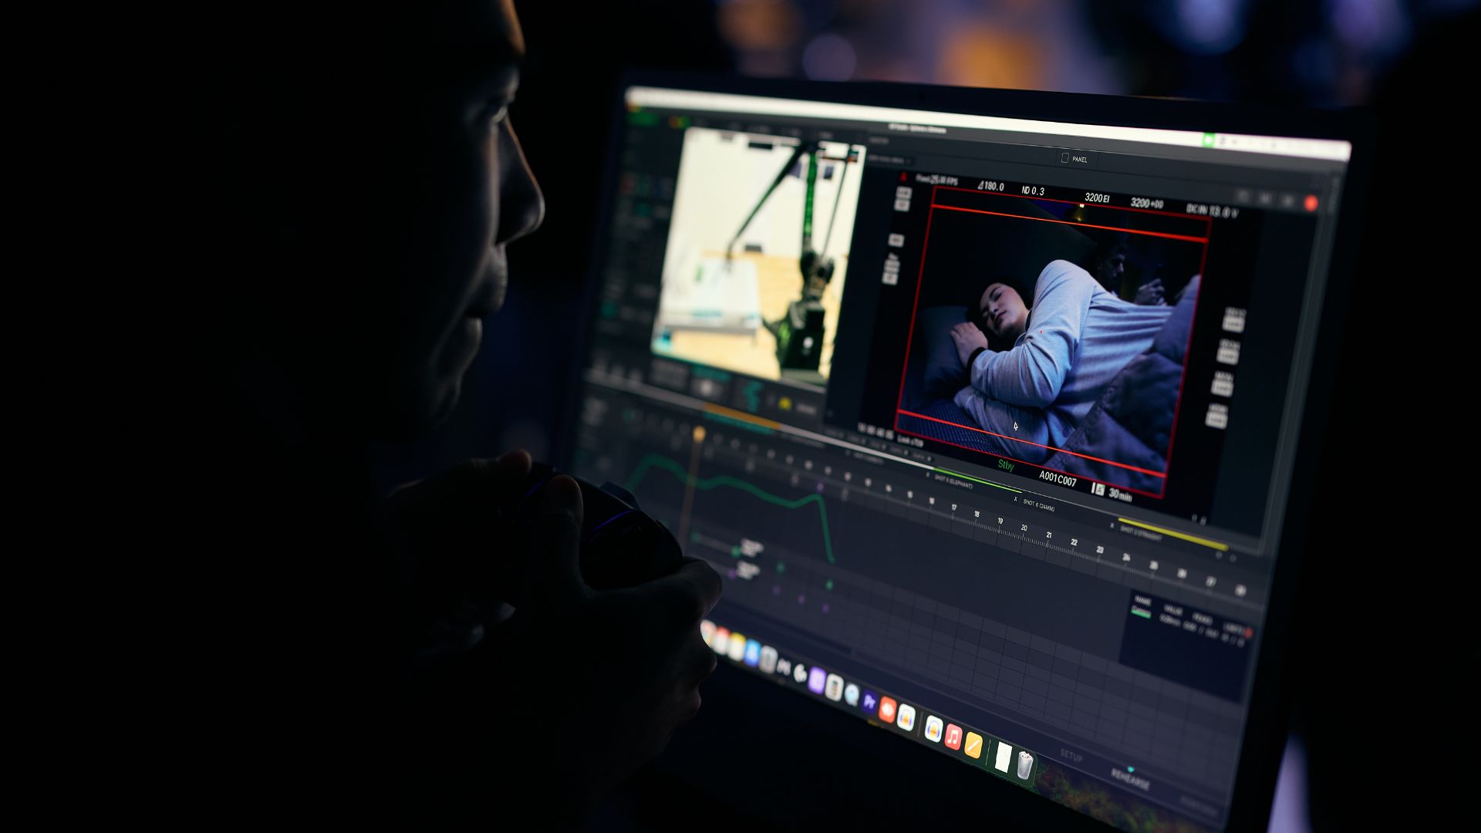Switch to the SETUP tab at the bottom
The image size is (1481, 833).
tap(1071, 755)
